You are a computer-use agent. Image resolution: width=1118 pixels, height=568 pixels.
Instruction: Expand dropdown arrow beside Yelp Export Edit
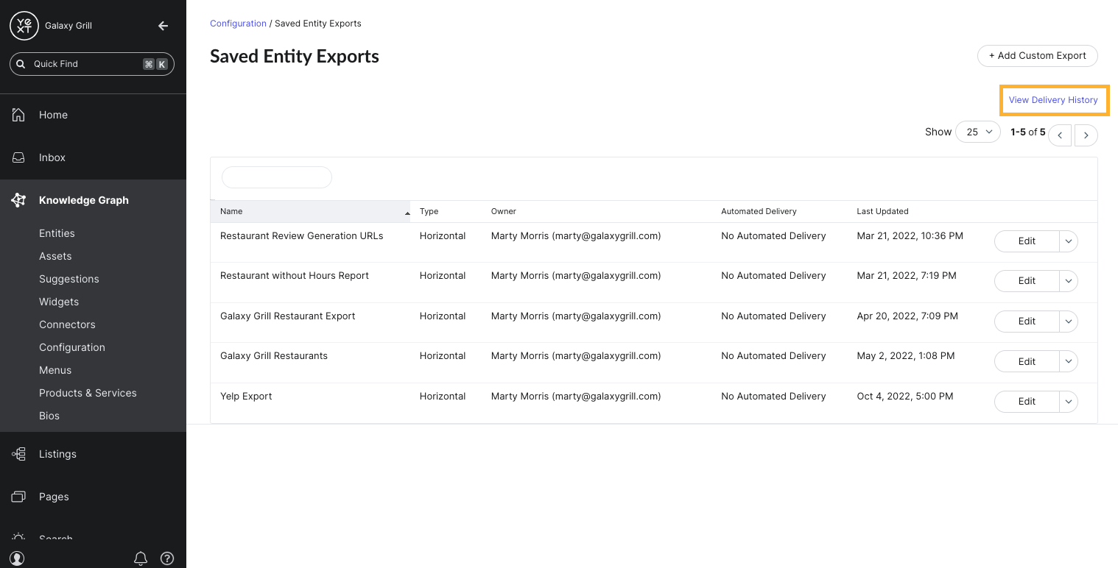click(1069, 402)
